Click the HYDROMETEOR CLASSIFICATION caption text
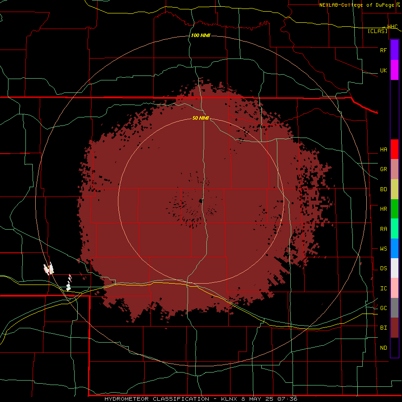402x402 pixels. (x=157, y=399)
